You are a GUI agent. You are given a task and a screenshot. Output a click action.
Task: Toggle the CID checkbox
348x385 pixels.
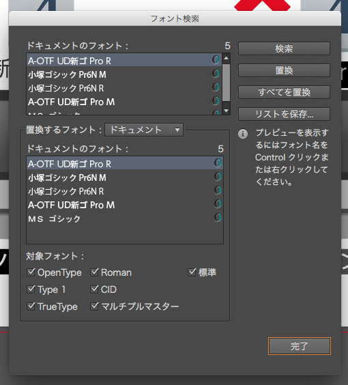tap(94, 289)
